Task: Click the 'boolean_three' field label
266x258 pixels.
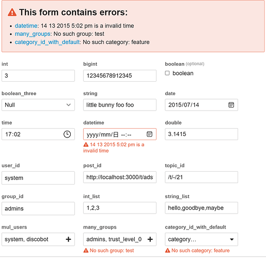Action: [x=19, y=94]
